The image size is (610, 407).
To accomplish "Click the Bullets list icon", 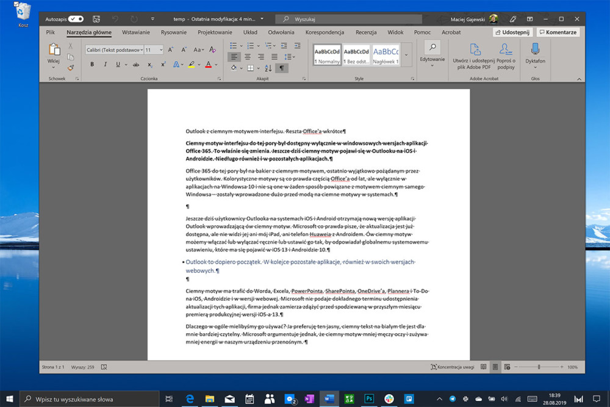I will (x=233, y=46).
